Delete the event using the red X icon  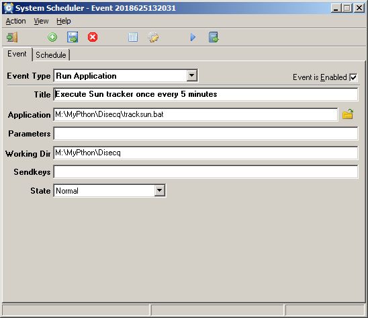click(93, 37)
